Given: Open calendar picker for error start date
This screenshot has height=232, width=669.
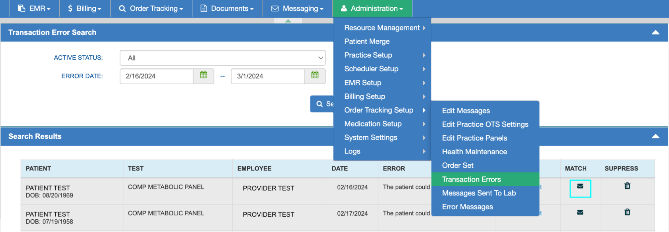Looking at the screenshot, I should [203, 75].
